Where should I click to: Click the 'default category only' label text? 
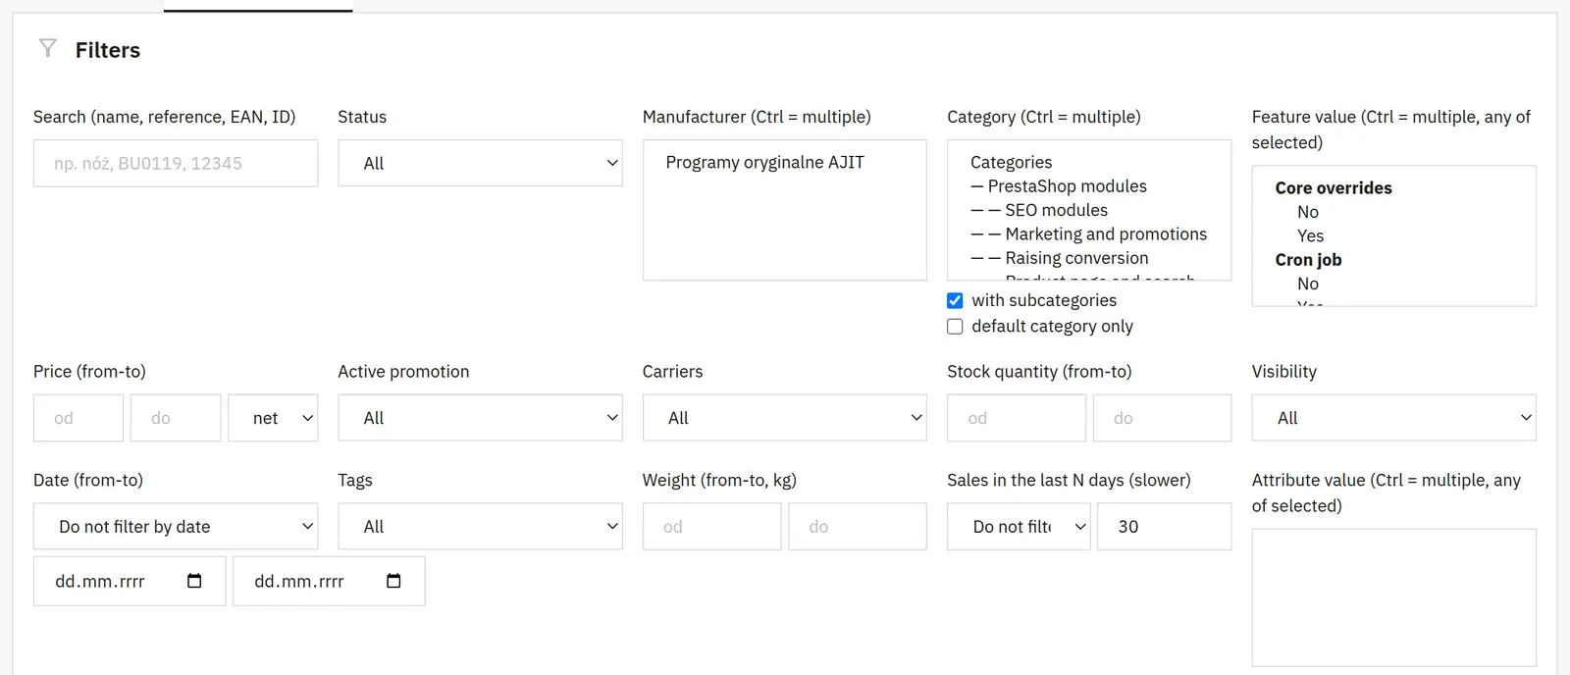click(1052, 326)
